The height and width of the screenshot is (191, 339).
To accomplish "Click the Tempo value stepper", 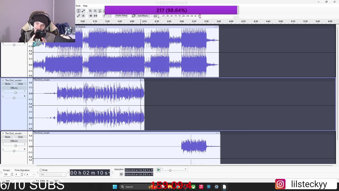I will pyautogui.click(x=12, y=174).
